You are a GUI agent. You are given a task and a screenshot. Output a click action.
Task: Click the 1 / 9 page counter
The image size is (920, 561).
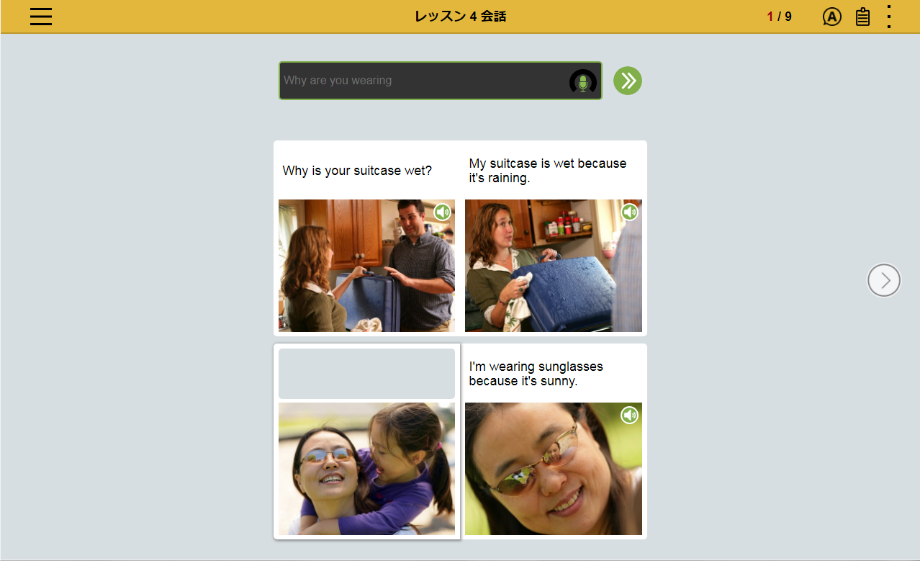click(779, 17)
